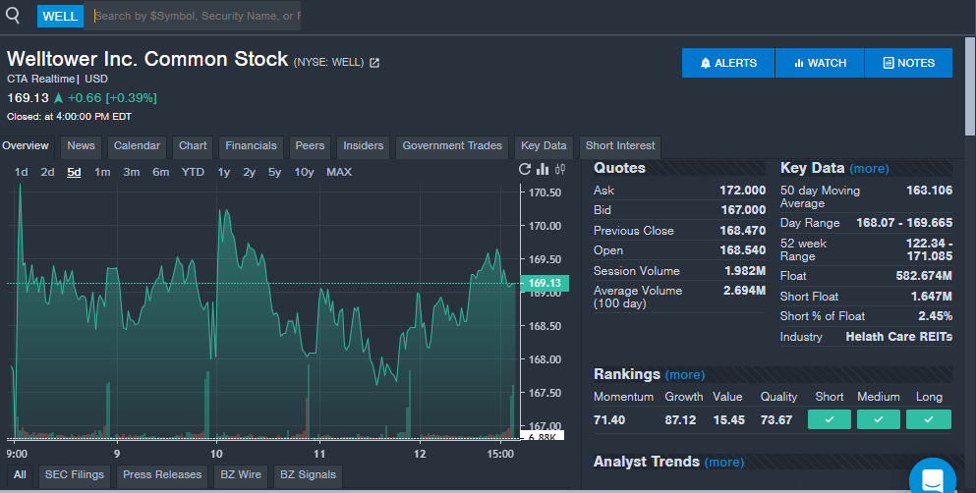This screenshot has height=493, width=976.
Task: Select the 2d chart range
Action: (47, 172)
